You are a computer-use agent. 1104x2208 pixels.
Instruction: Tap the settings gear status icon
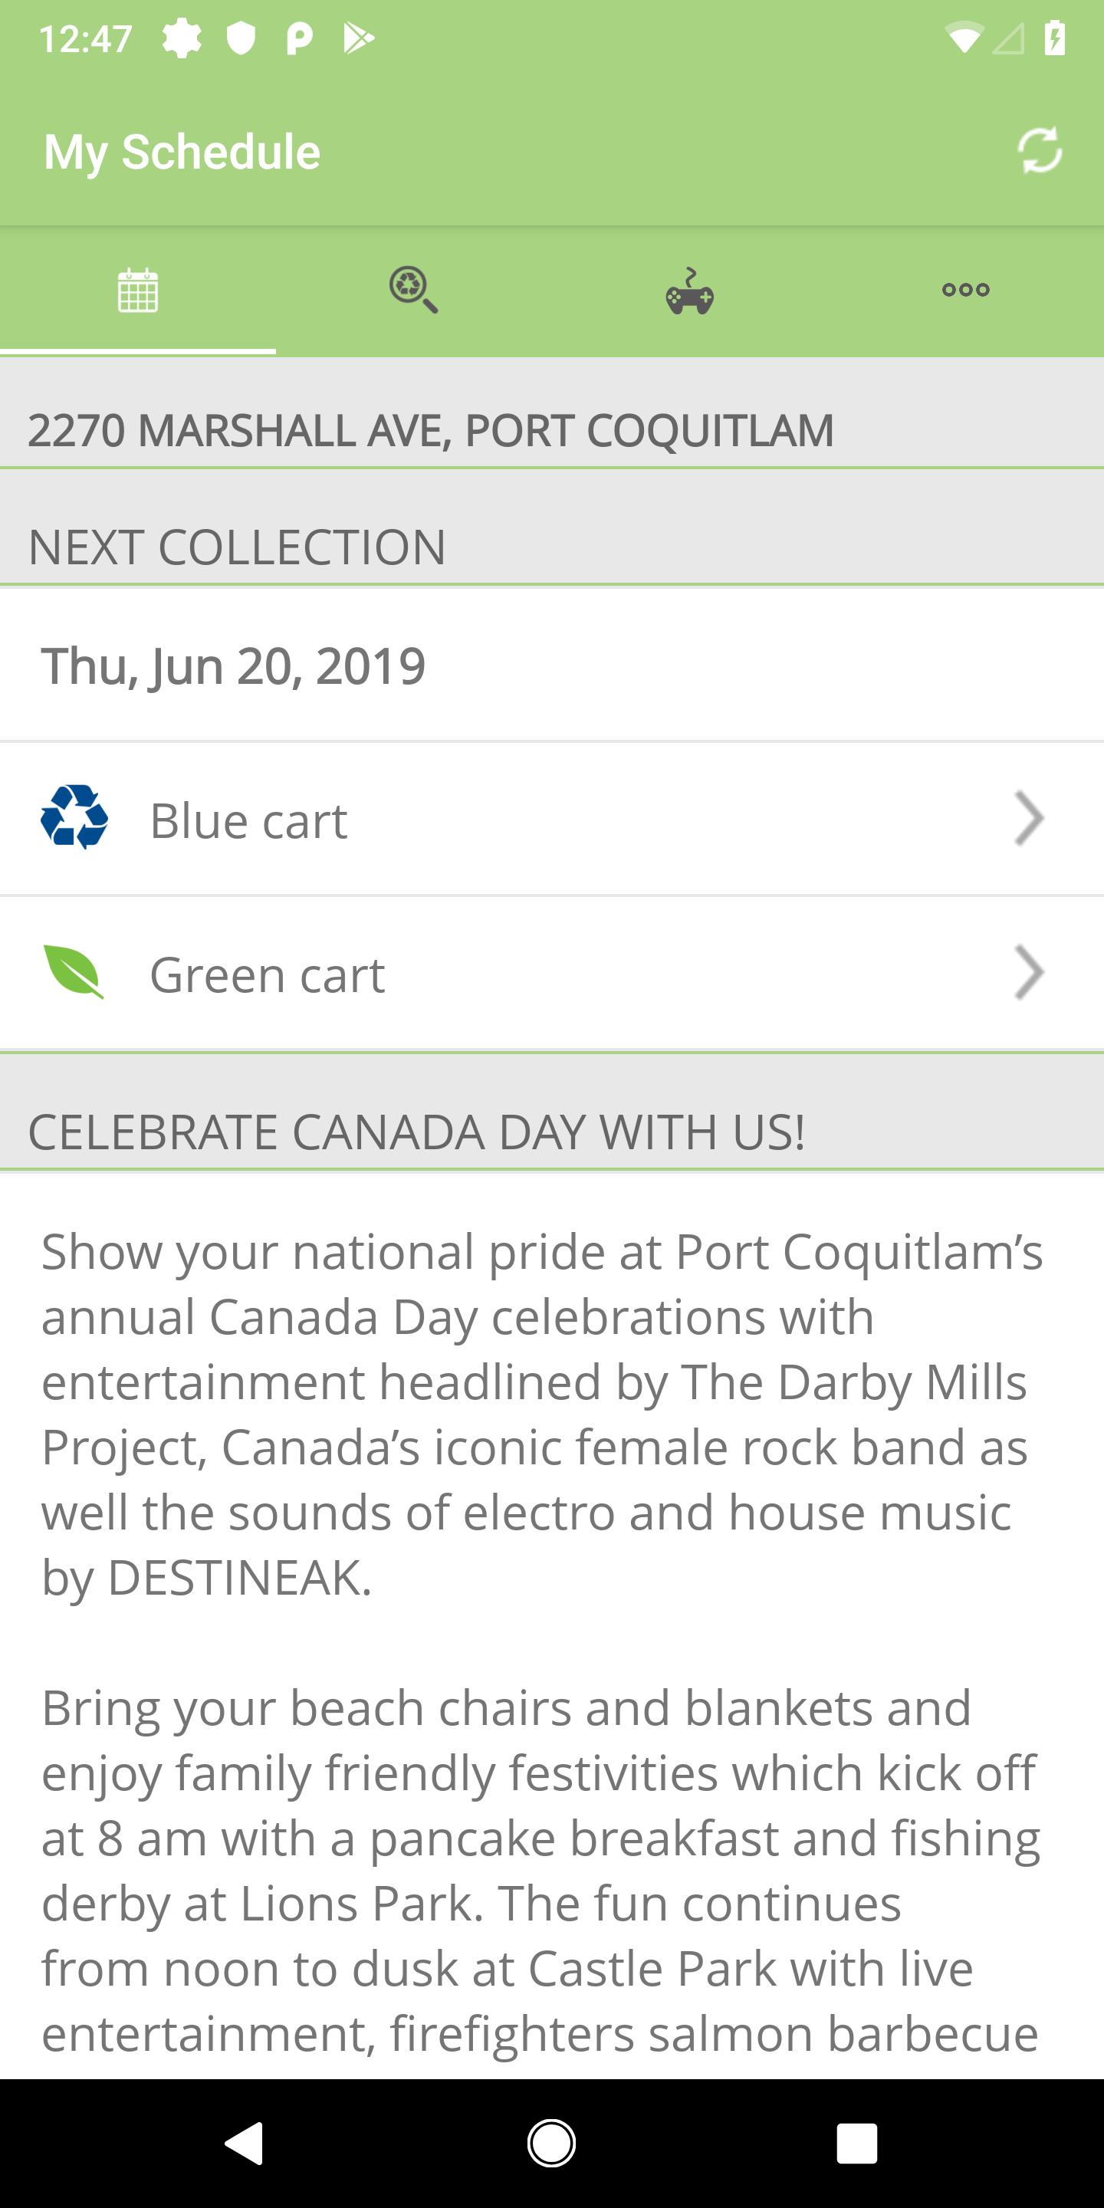tap(182, 38)
